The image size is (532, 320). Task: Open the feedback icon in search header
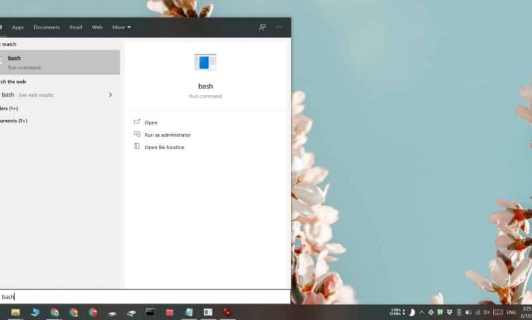click(263, 27)
